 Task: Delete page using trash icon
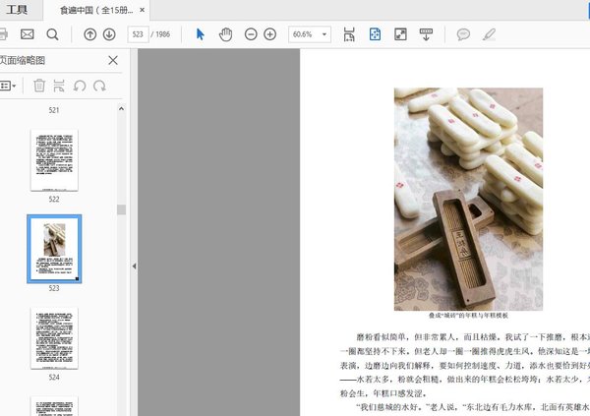tap(39, 86)
